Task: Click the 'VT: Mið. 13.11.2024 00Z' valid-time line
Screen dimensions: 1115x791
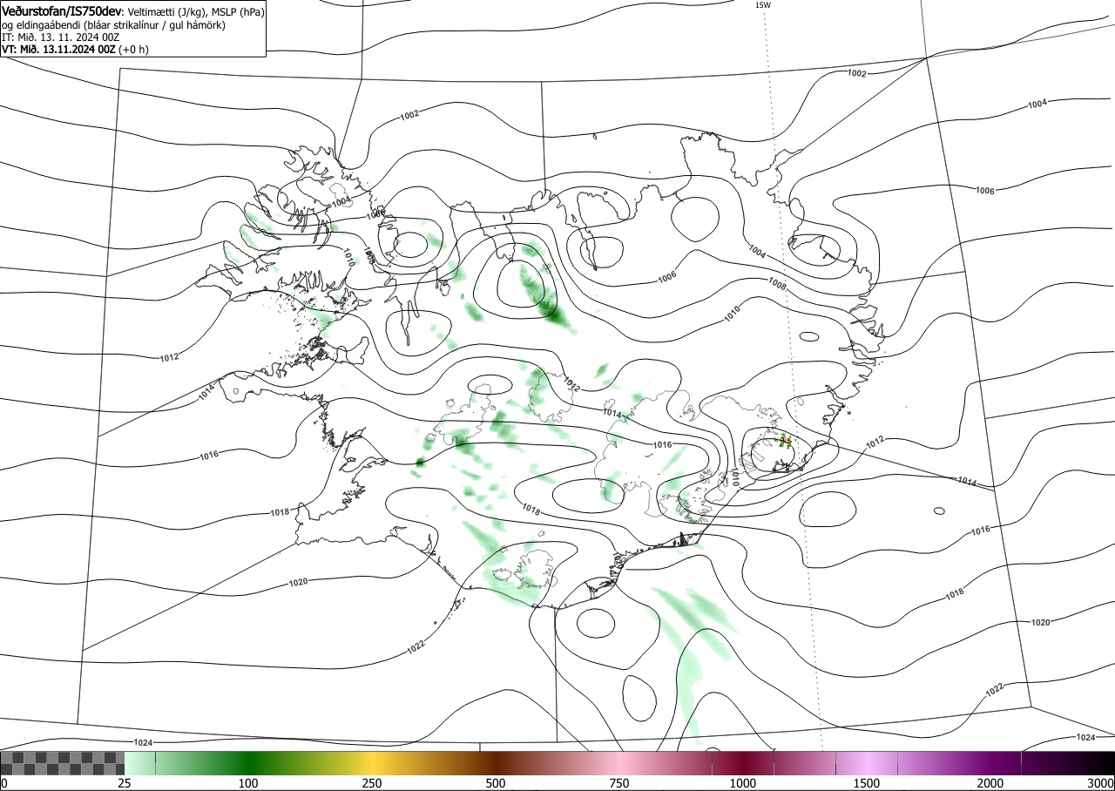Action: click(58, 50)
